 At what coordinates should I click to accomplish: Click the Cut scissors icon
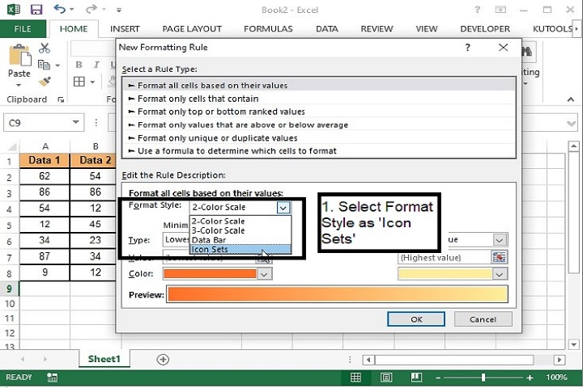tap(45, 48)
